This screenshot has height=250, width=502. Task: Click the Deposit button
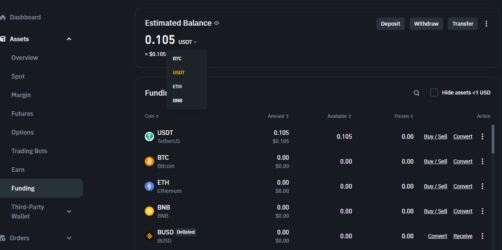click(x=390, y=24)
